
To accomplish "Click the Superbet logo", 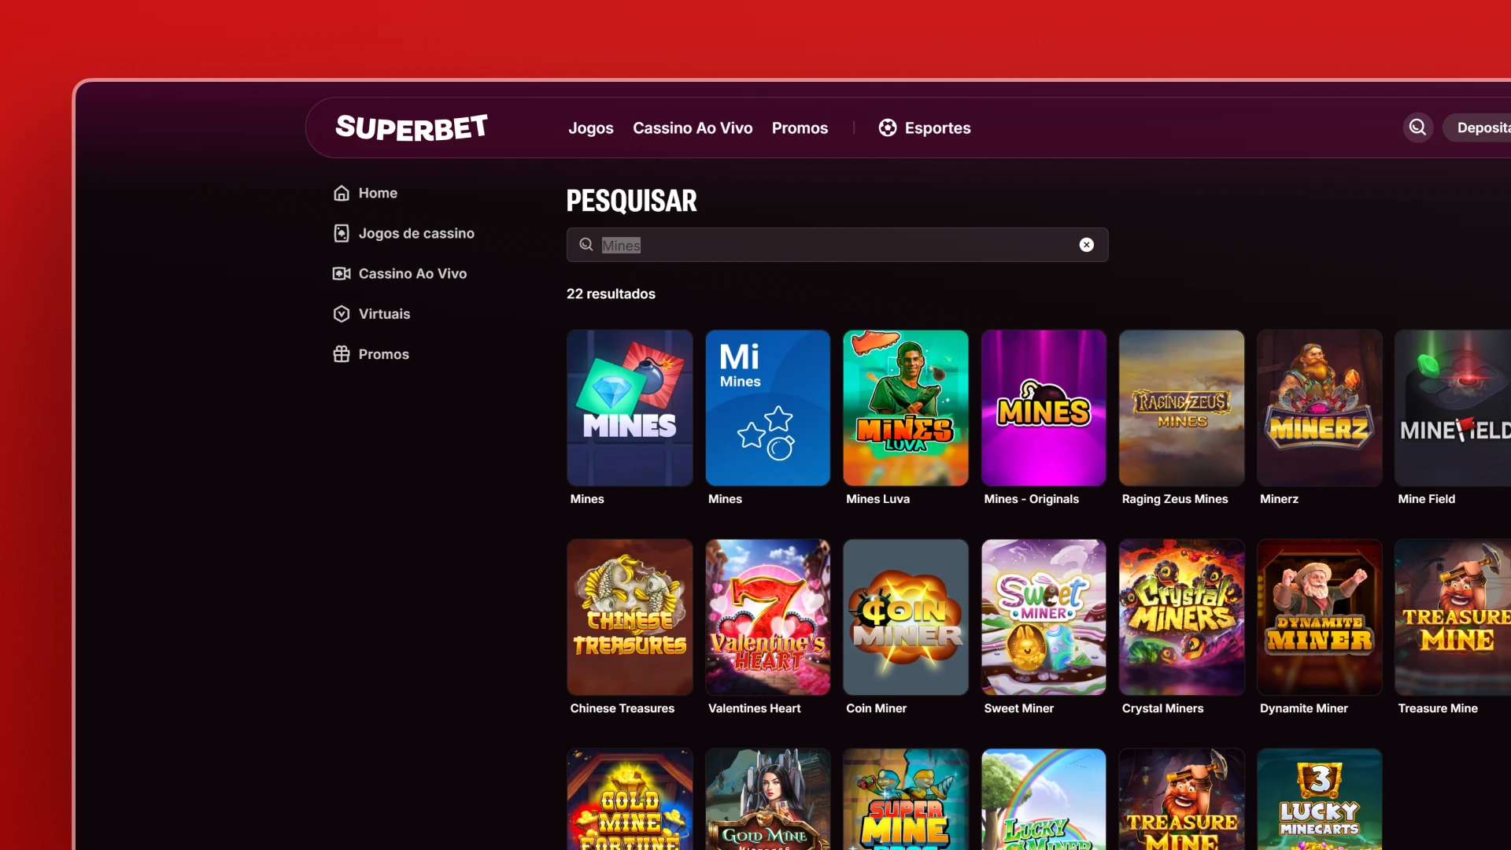I will (411, 128).
